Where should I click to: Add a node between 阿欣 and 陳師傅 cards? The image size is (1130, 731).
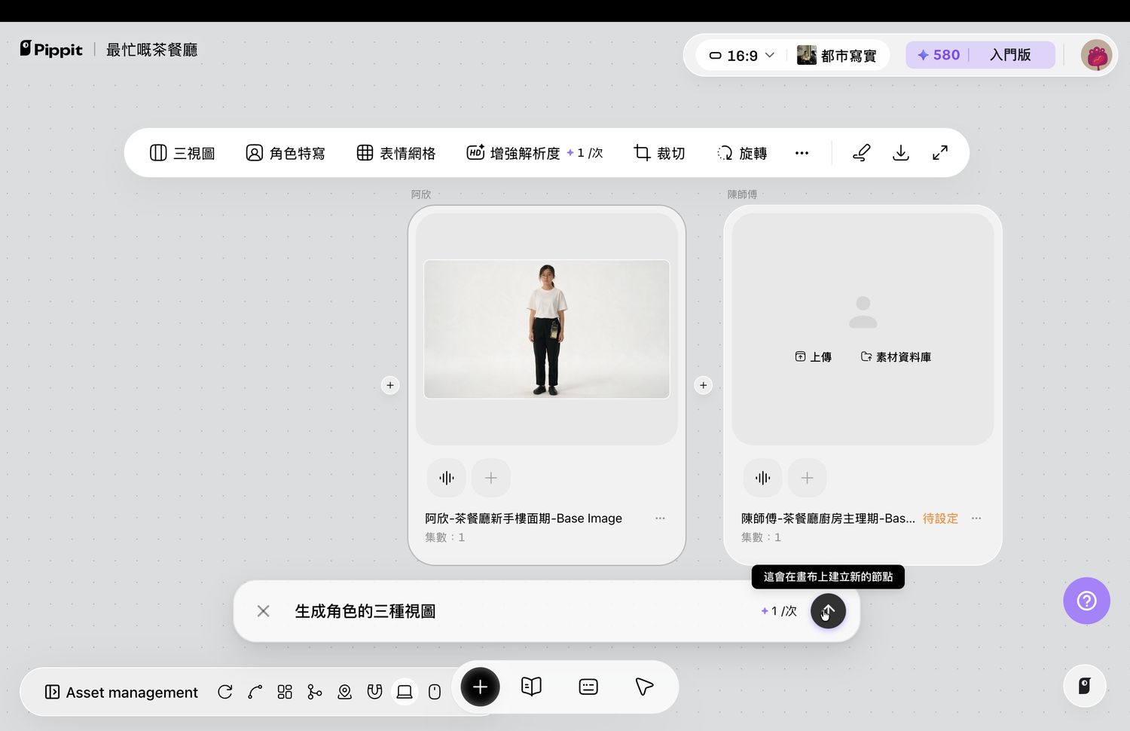click(704, 385)
